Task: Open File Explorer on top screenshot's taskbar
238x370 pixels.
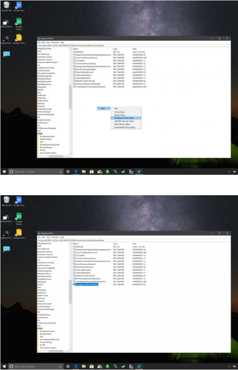Action: pos(84,172)
